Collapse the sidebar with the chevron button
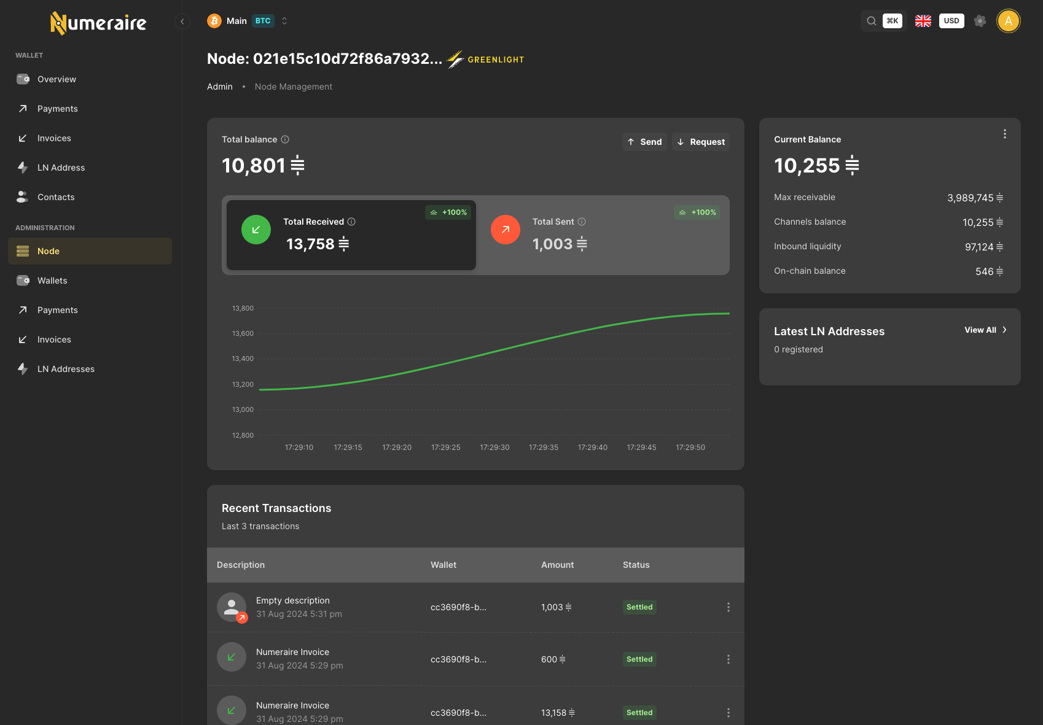This screenshot has height=725, width=1043. (x=182, y=21)
